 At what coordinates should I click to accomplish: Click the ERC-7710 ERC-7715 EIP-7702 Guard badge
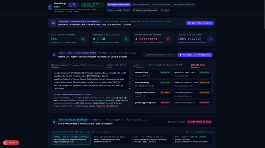pyautogui.click(x=92, y=5)
